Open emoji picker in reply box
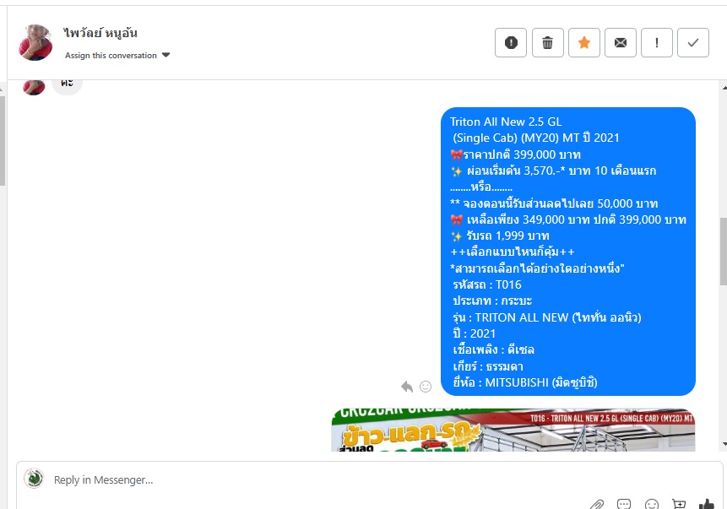The width and height of the screenshot is (727, 509). 651,505
